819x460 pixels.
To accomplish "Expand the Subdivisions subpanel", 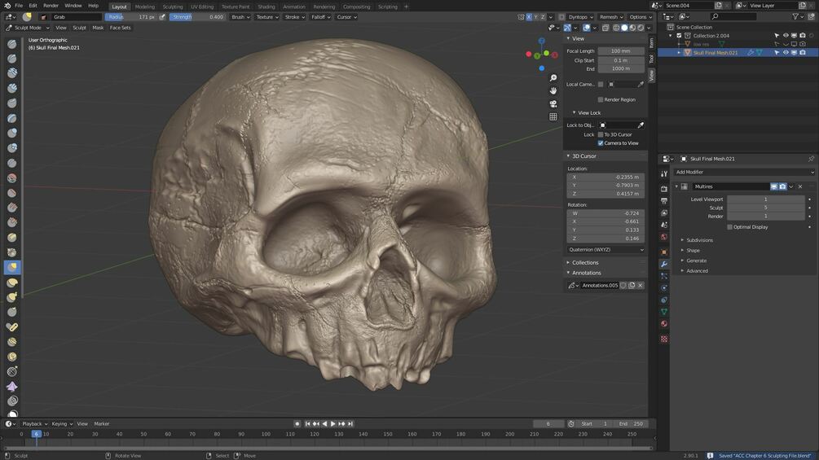I will click(x=699, y=240).
